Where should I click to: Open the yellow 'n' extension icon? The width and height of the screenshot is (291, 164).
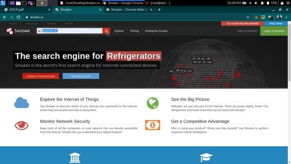pos(263,17)
